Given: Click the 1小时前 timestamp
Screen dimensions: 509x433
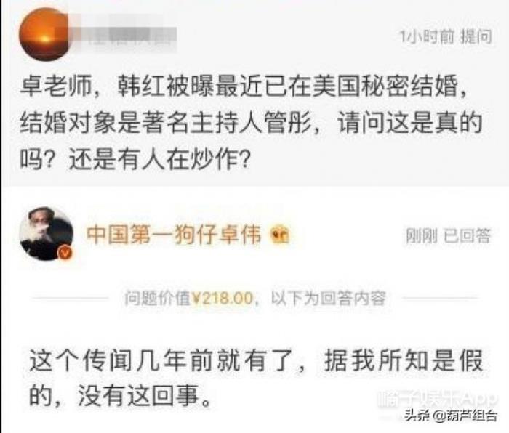Looking at the screenshot, I should [x=427, y=36].
